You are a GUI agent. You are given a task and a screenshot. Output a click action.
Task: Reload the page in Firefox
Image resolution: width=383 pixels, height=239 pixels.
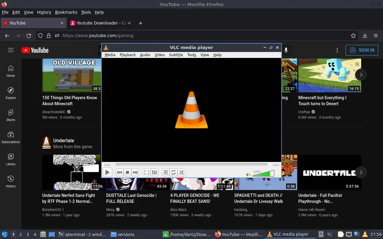(29, 36)
